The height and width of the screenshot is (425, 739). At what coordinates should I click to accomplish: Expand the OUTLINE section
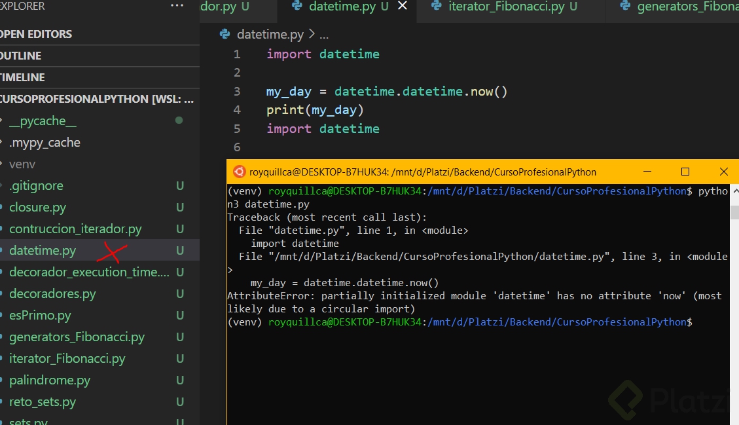(x=21, y=56)
